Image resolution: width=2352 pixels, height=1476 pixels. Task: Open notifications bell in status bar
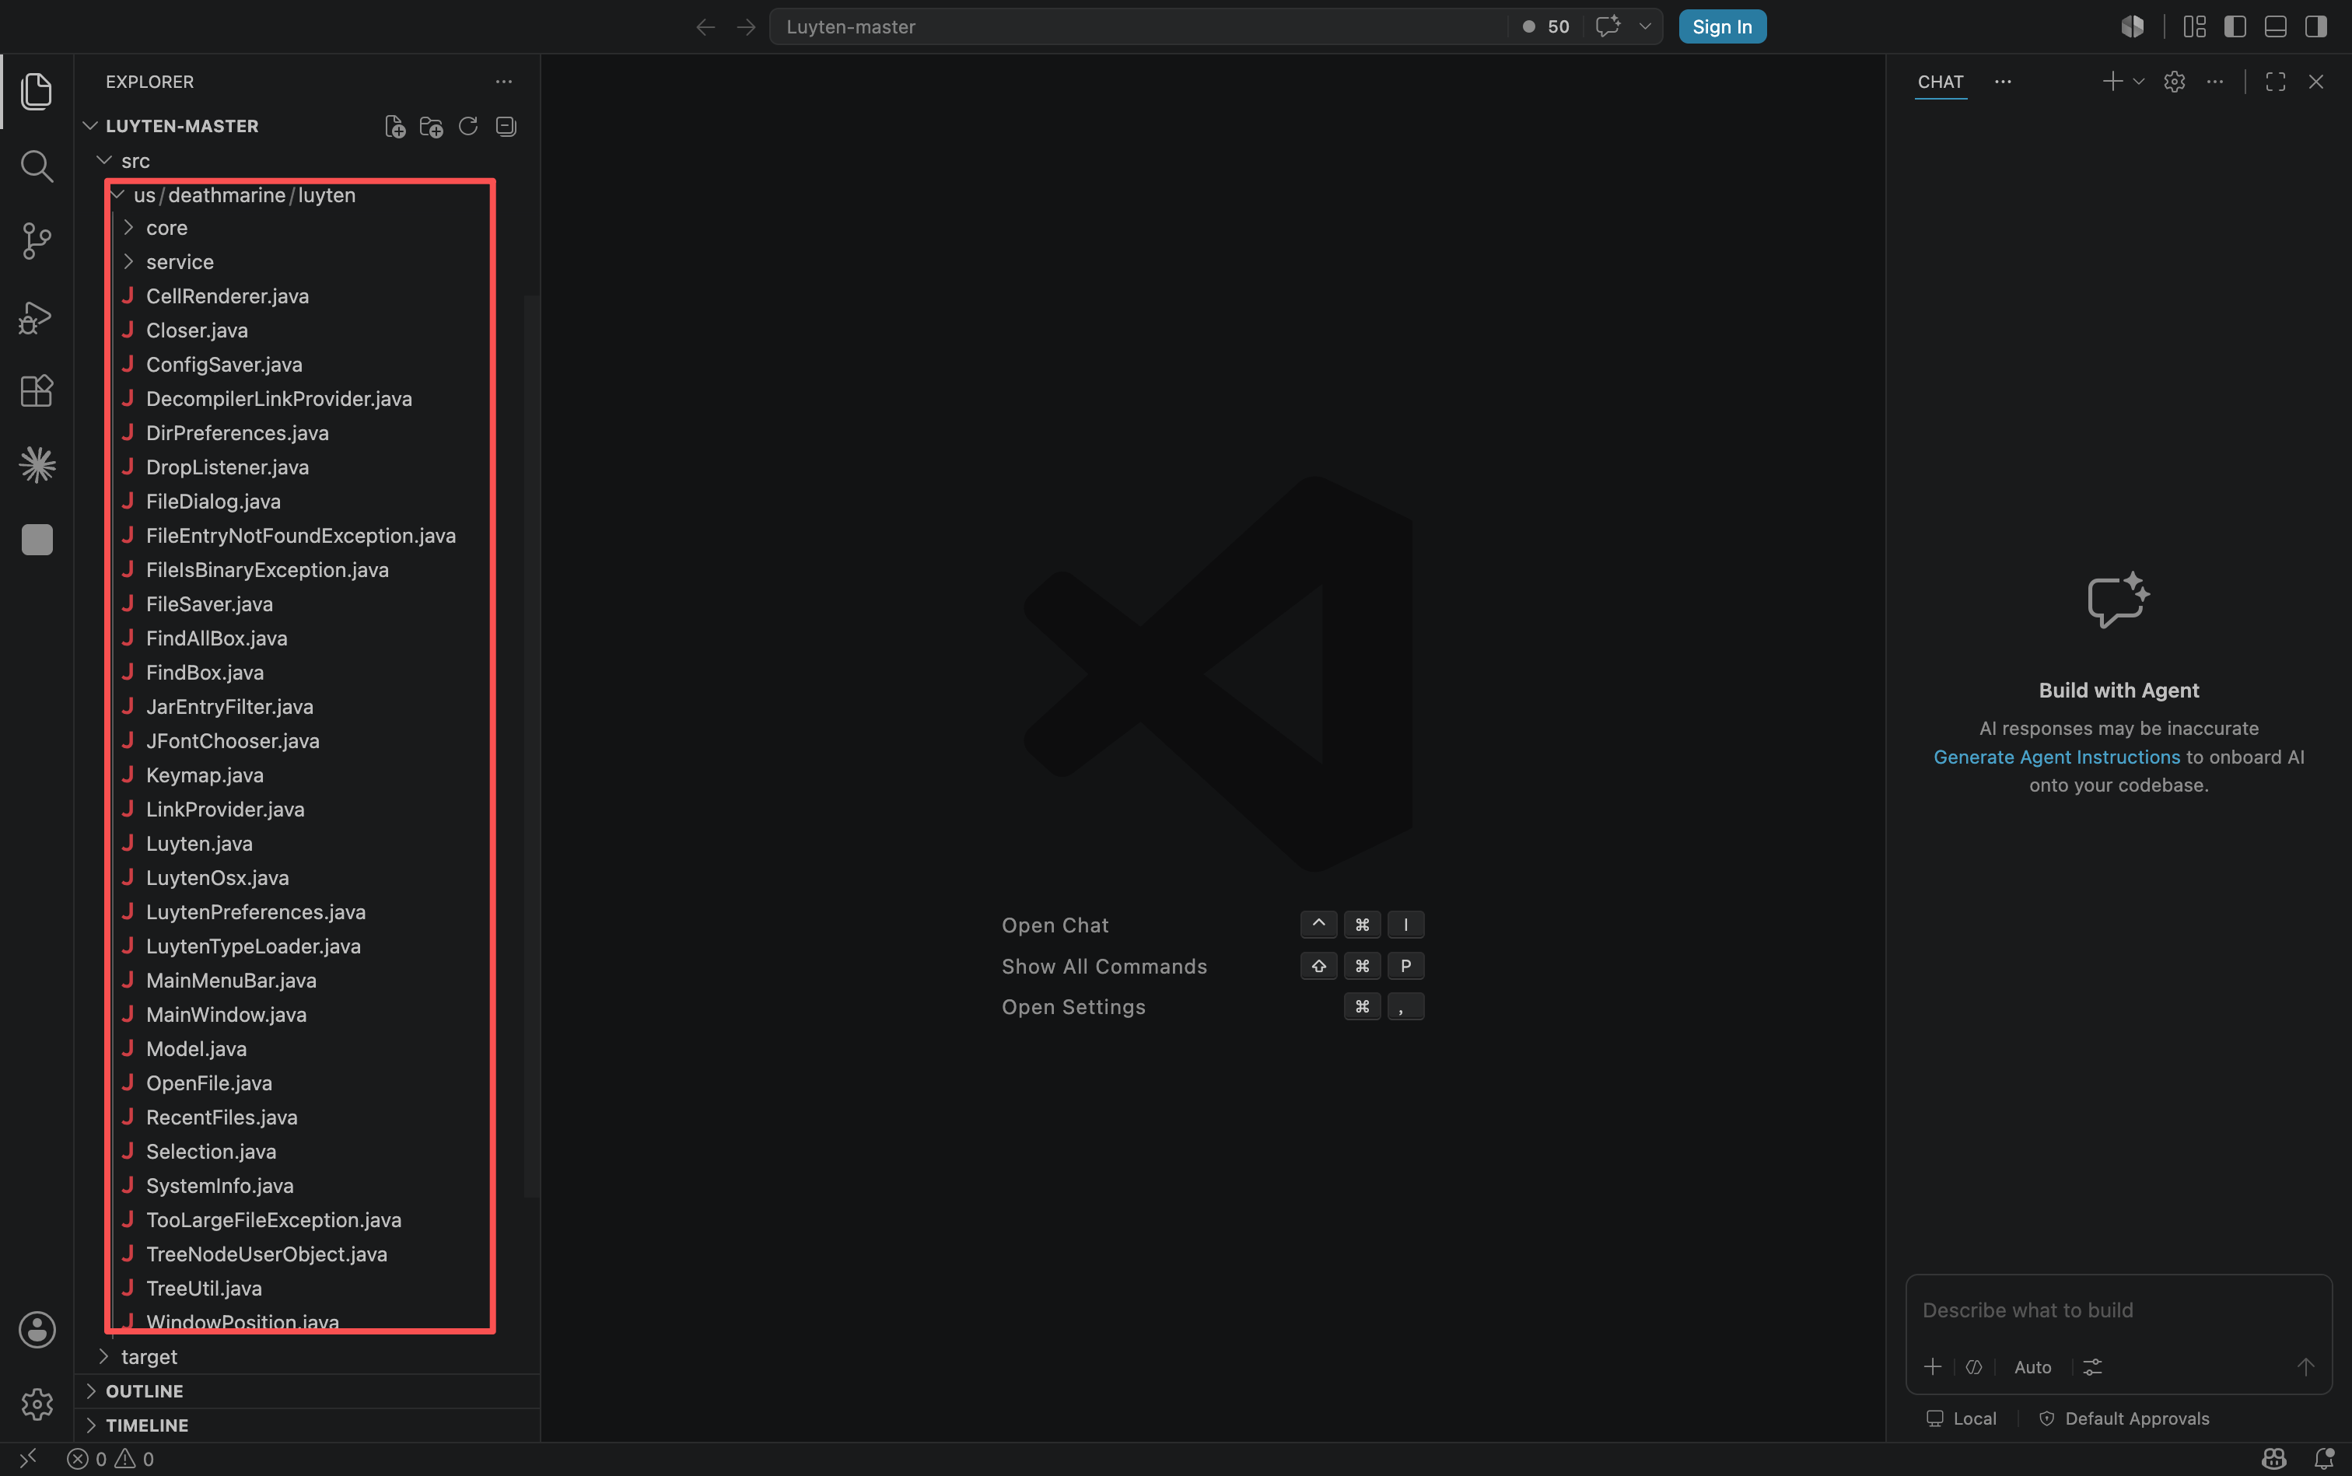point(2324,1458)
